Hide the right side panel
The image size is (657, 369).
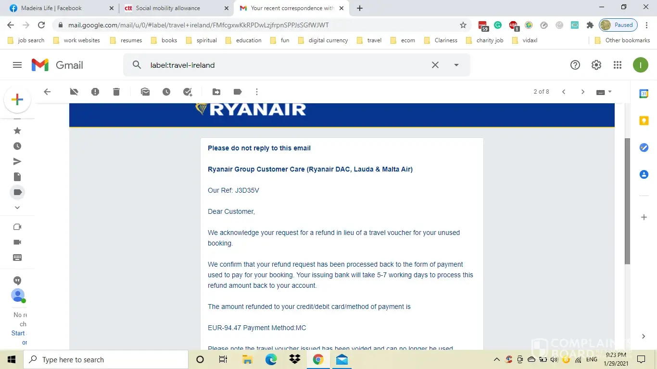(644, 336)
